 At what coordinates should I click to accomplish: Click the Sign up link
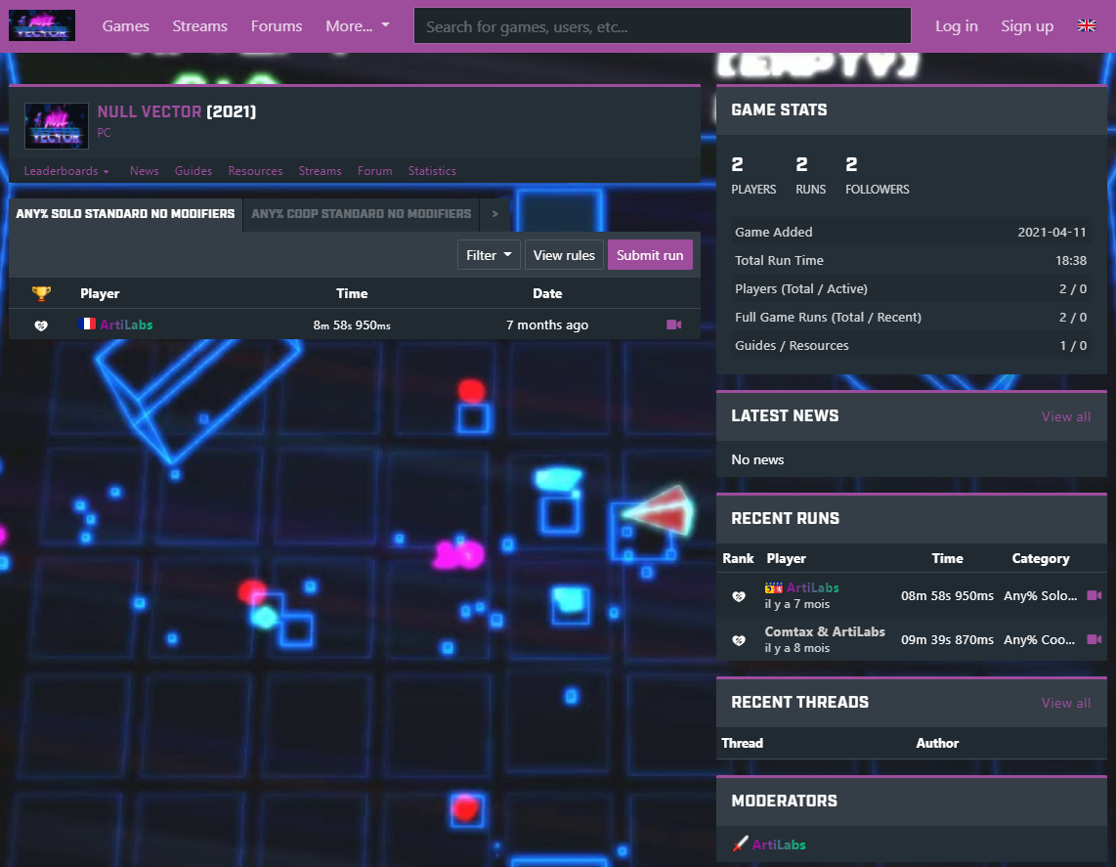pos(1027,25)
